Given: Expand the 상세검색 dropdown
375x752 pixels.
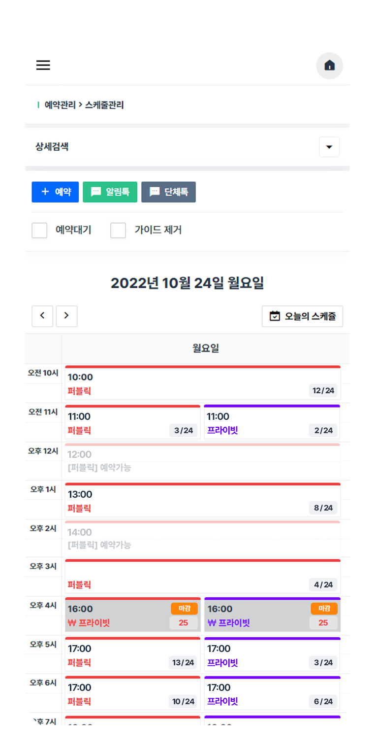Looking at the screenshot, I should 329,146.
